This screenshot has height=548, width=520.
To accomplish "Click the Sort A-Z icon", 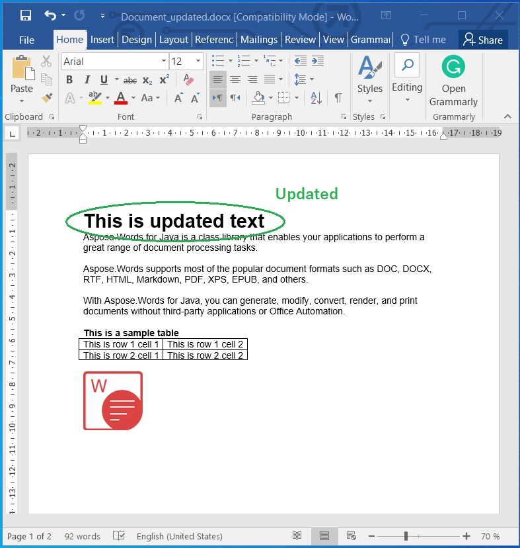I will [316, 98].
